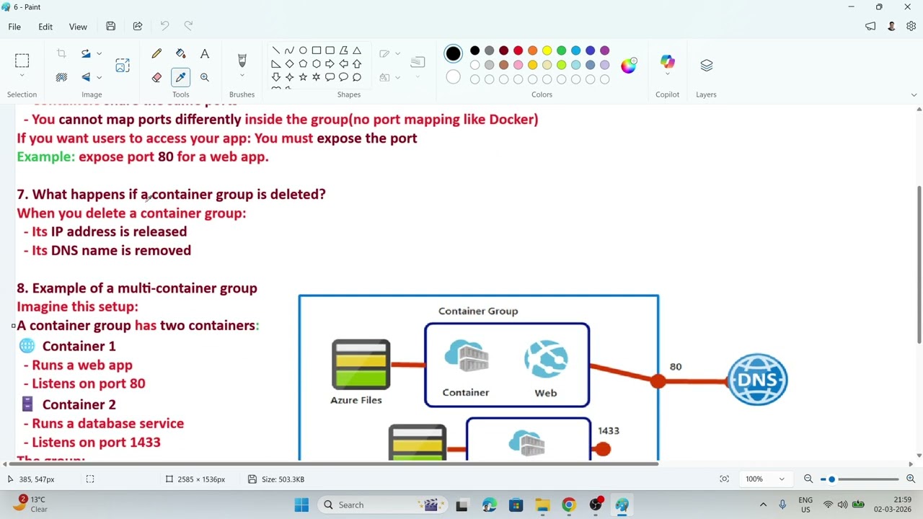Open the Copilot button
923x519 pixels.
[x=667, y=61]
